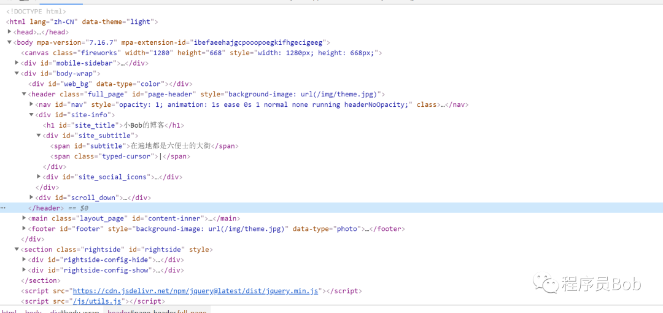This screenshot has width=663, height=313.
Task: Expand the mobile-sidebar div
Action: [17, 63]
